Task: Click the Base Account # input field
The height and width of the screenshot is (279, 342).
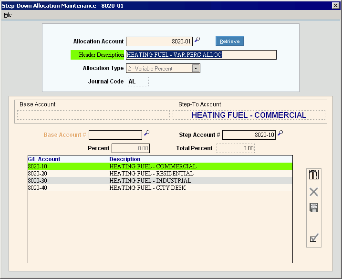Action: tap(115, 135)
